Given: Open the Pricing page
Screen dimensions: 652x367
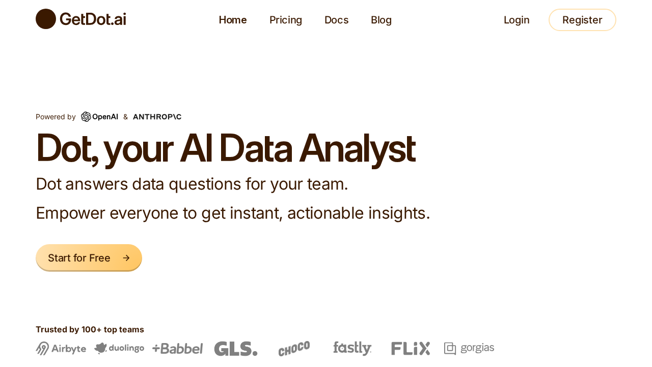Looking at the screenshot, I should tap(286, 19).
